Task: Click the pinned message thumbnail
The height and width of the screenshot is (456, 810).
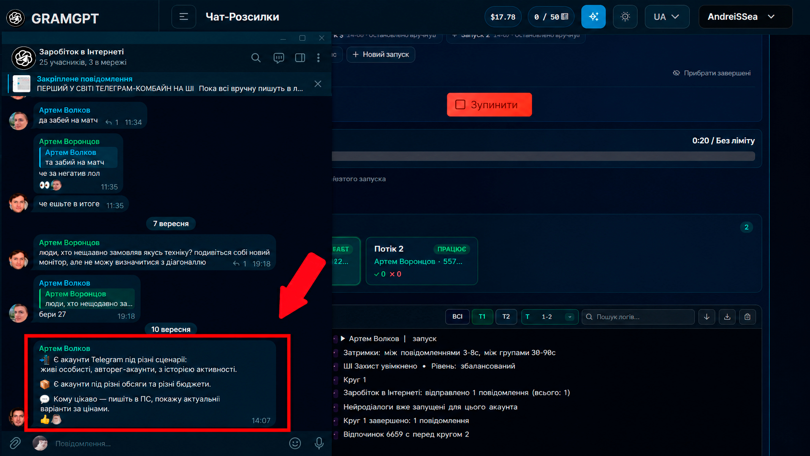Action: coord(22,84)
